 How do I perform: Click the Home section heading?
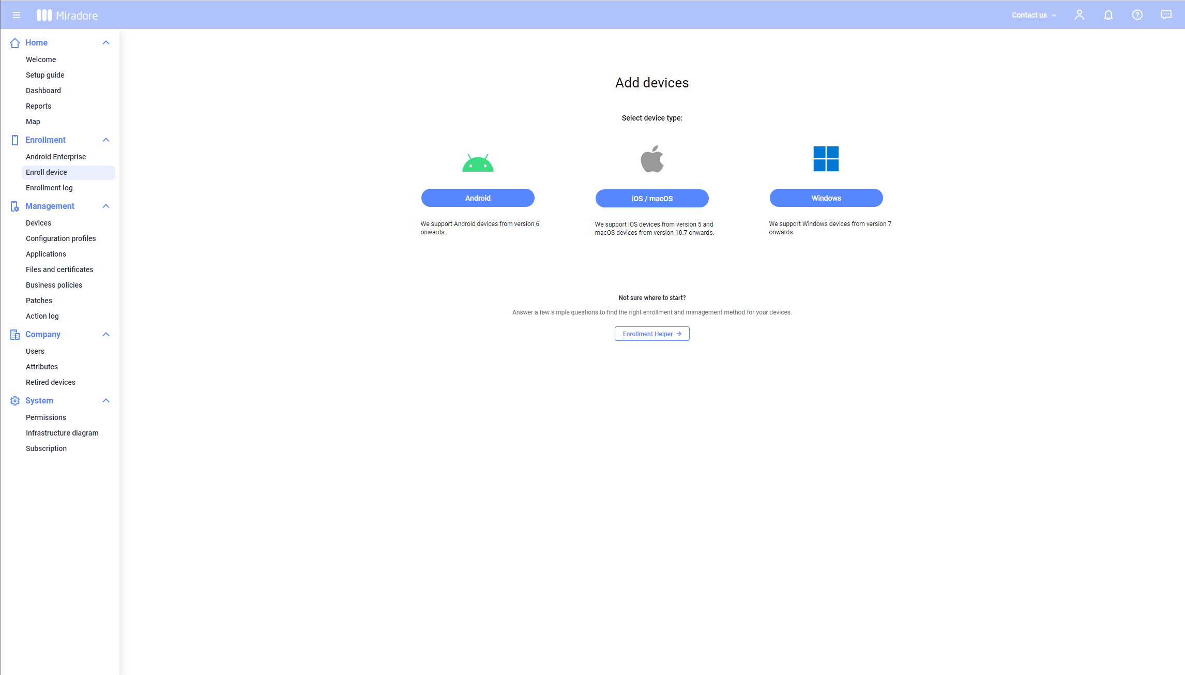tap(36, 43)
